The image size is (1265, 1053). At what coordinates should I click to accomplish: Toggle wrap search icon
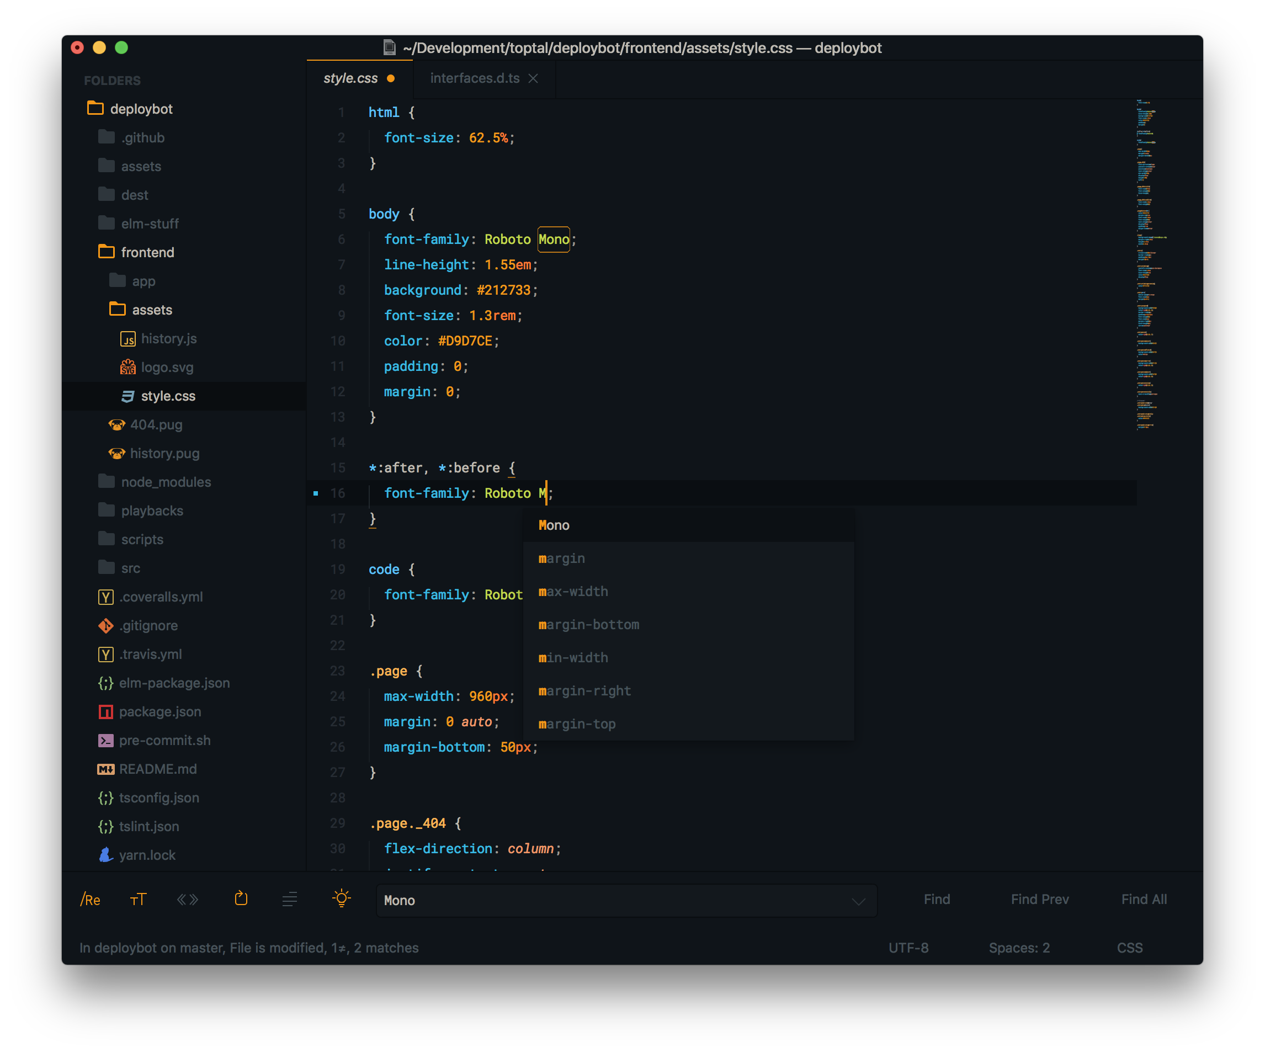(241, 899)
